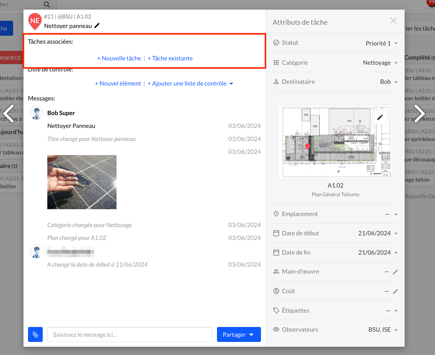Click the Observateurs eye icon
The height and width of the screenshot is (355, 435).
276,329
